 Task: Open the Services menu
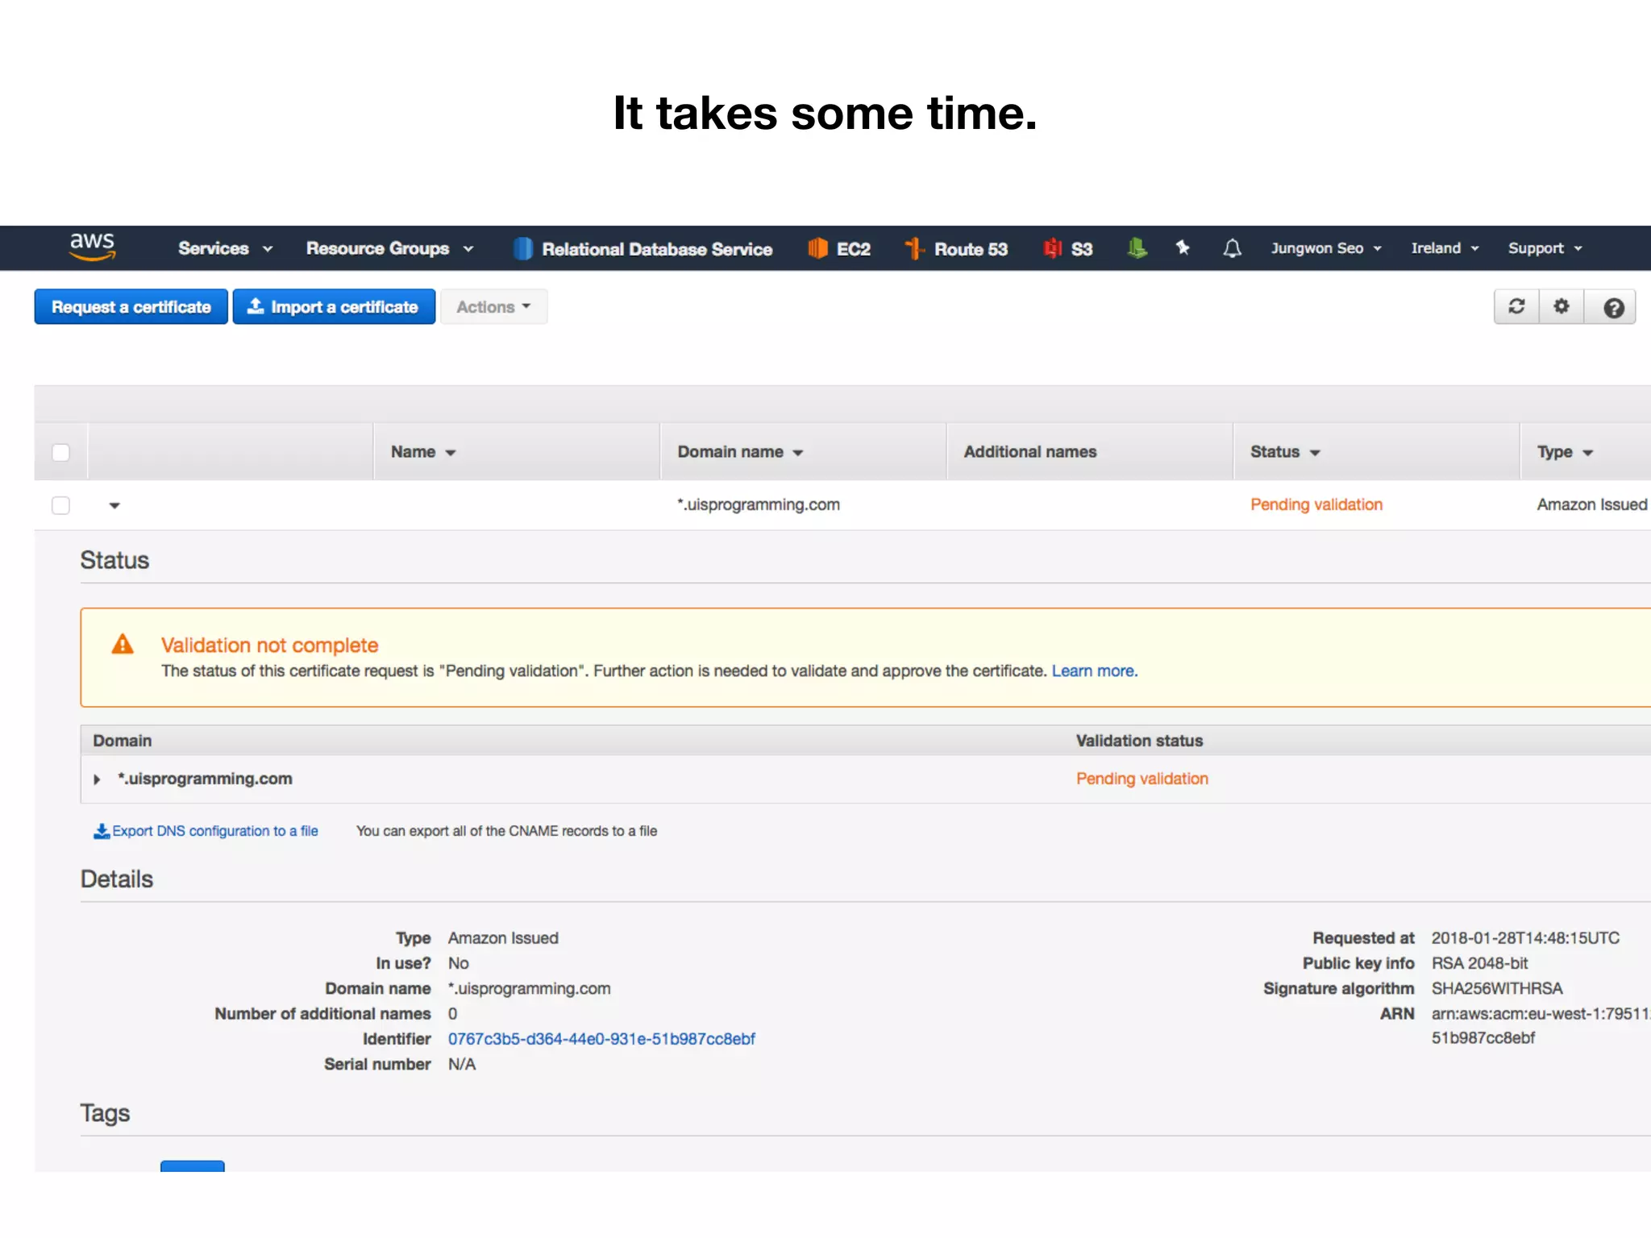click(225, 248)
